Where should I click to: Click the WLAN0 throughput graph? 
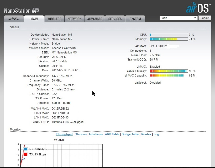click(x=62, y=155)
